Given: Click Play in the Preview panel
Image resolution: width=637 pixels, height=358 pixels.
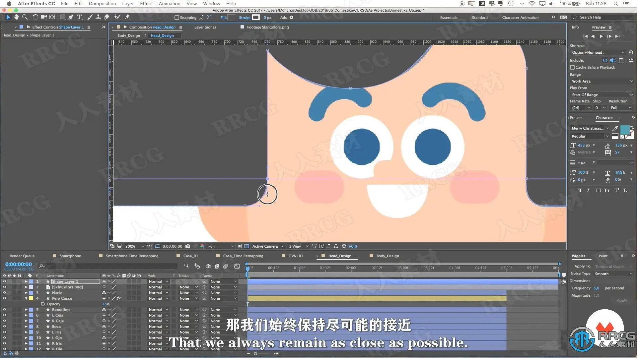Looking at the screenshot, I should point(601,36).
